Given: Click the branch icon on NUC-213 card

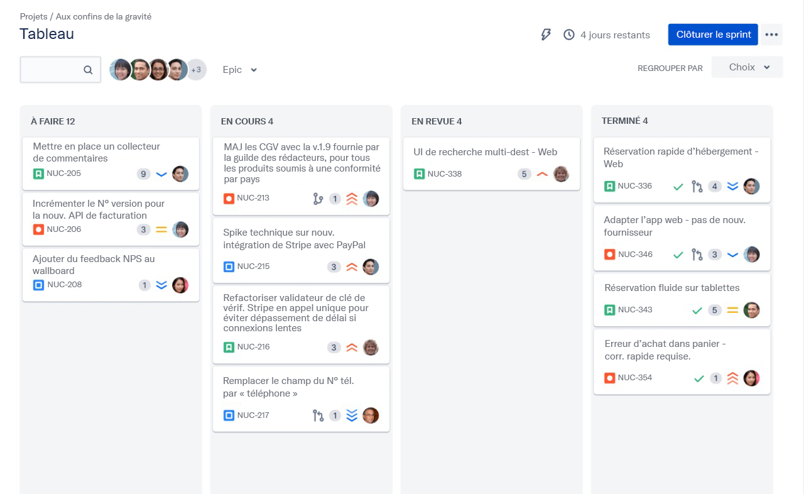Looking at the screenshot, I should pyautogui.click(x=318, y=199).
